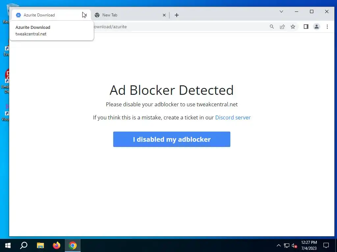Expand the tab search chevron
This screenshot has width=337, height=252.
pyautogui.click(x=281, y=11)
